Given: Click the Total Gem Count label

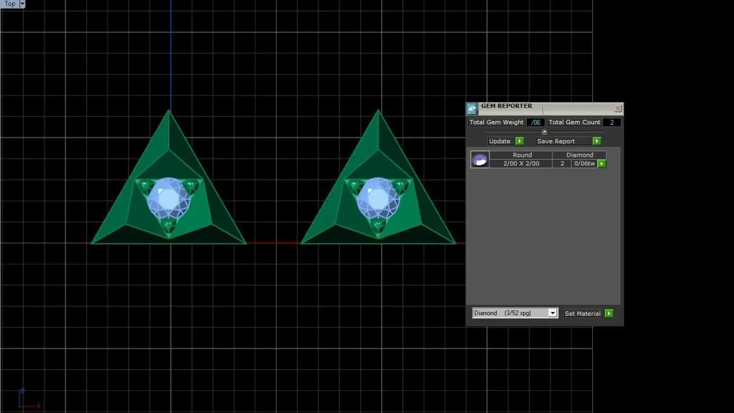Looking at the screenshot, I should click(574, 122).
